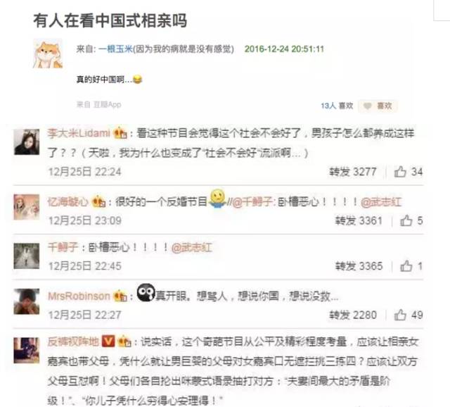The width and height of the screenshot is (450, 407).
Task: Open 反裤衩阵地 user profile
Action: click(x=73, y=342)
